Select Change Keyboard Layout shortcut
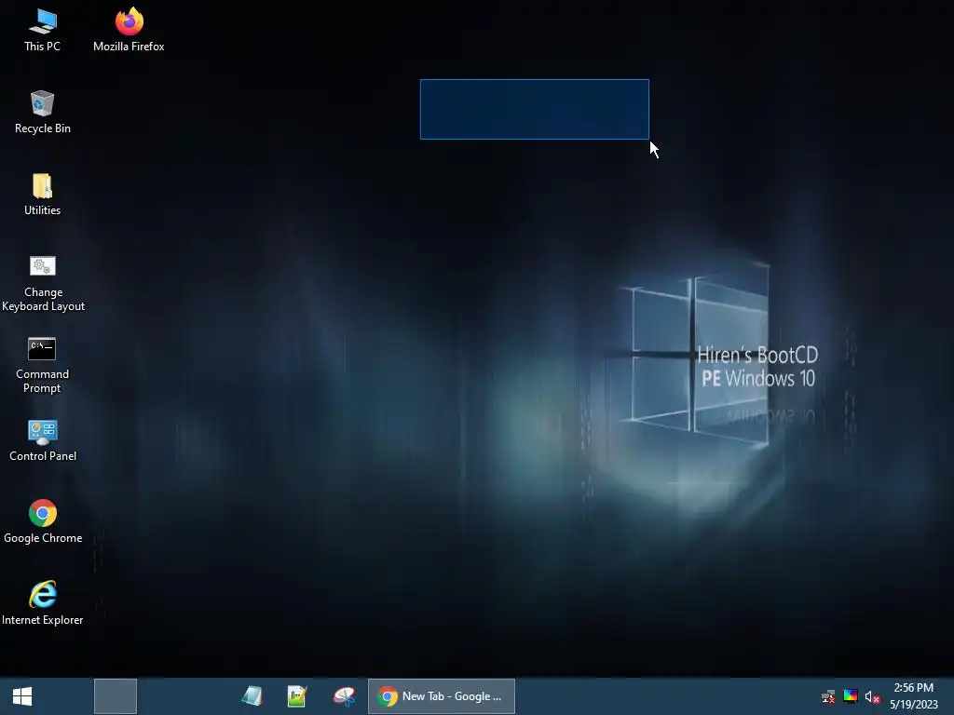 pos(43,283)
